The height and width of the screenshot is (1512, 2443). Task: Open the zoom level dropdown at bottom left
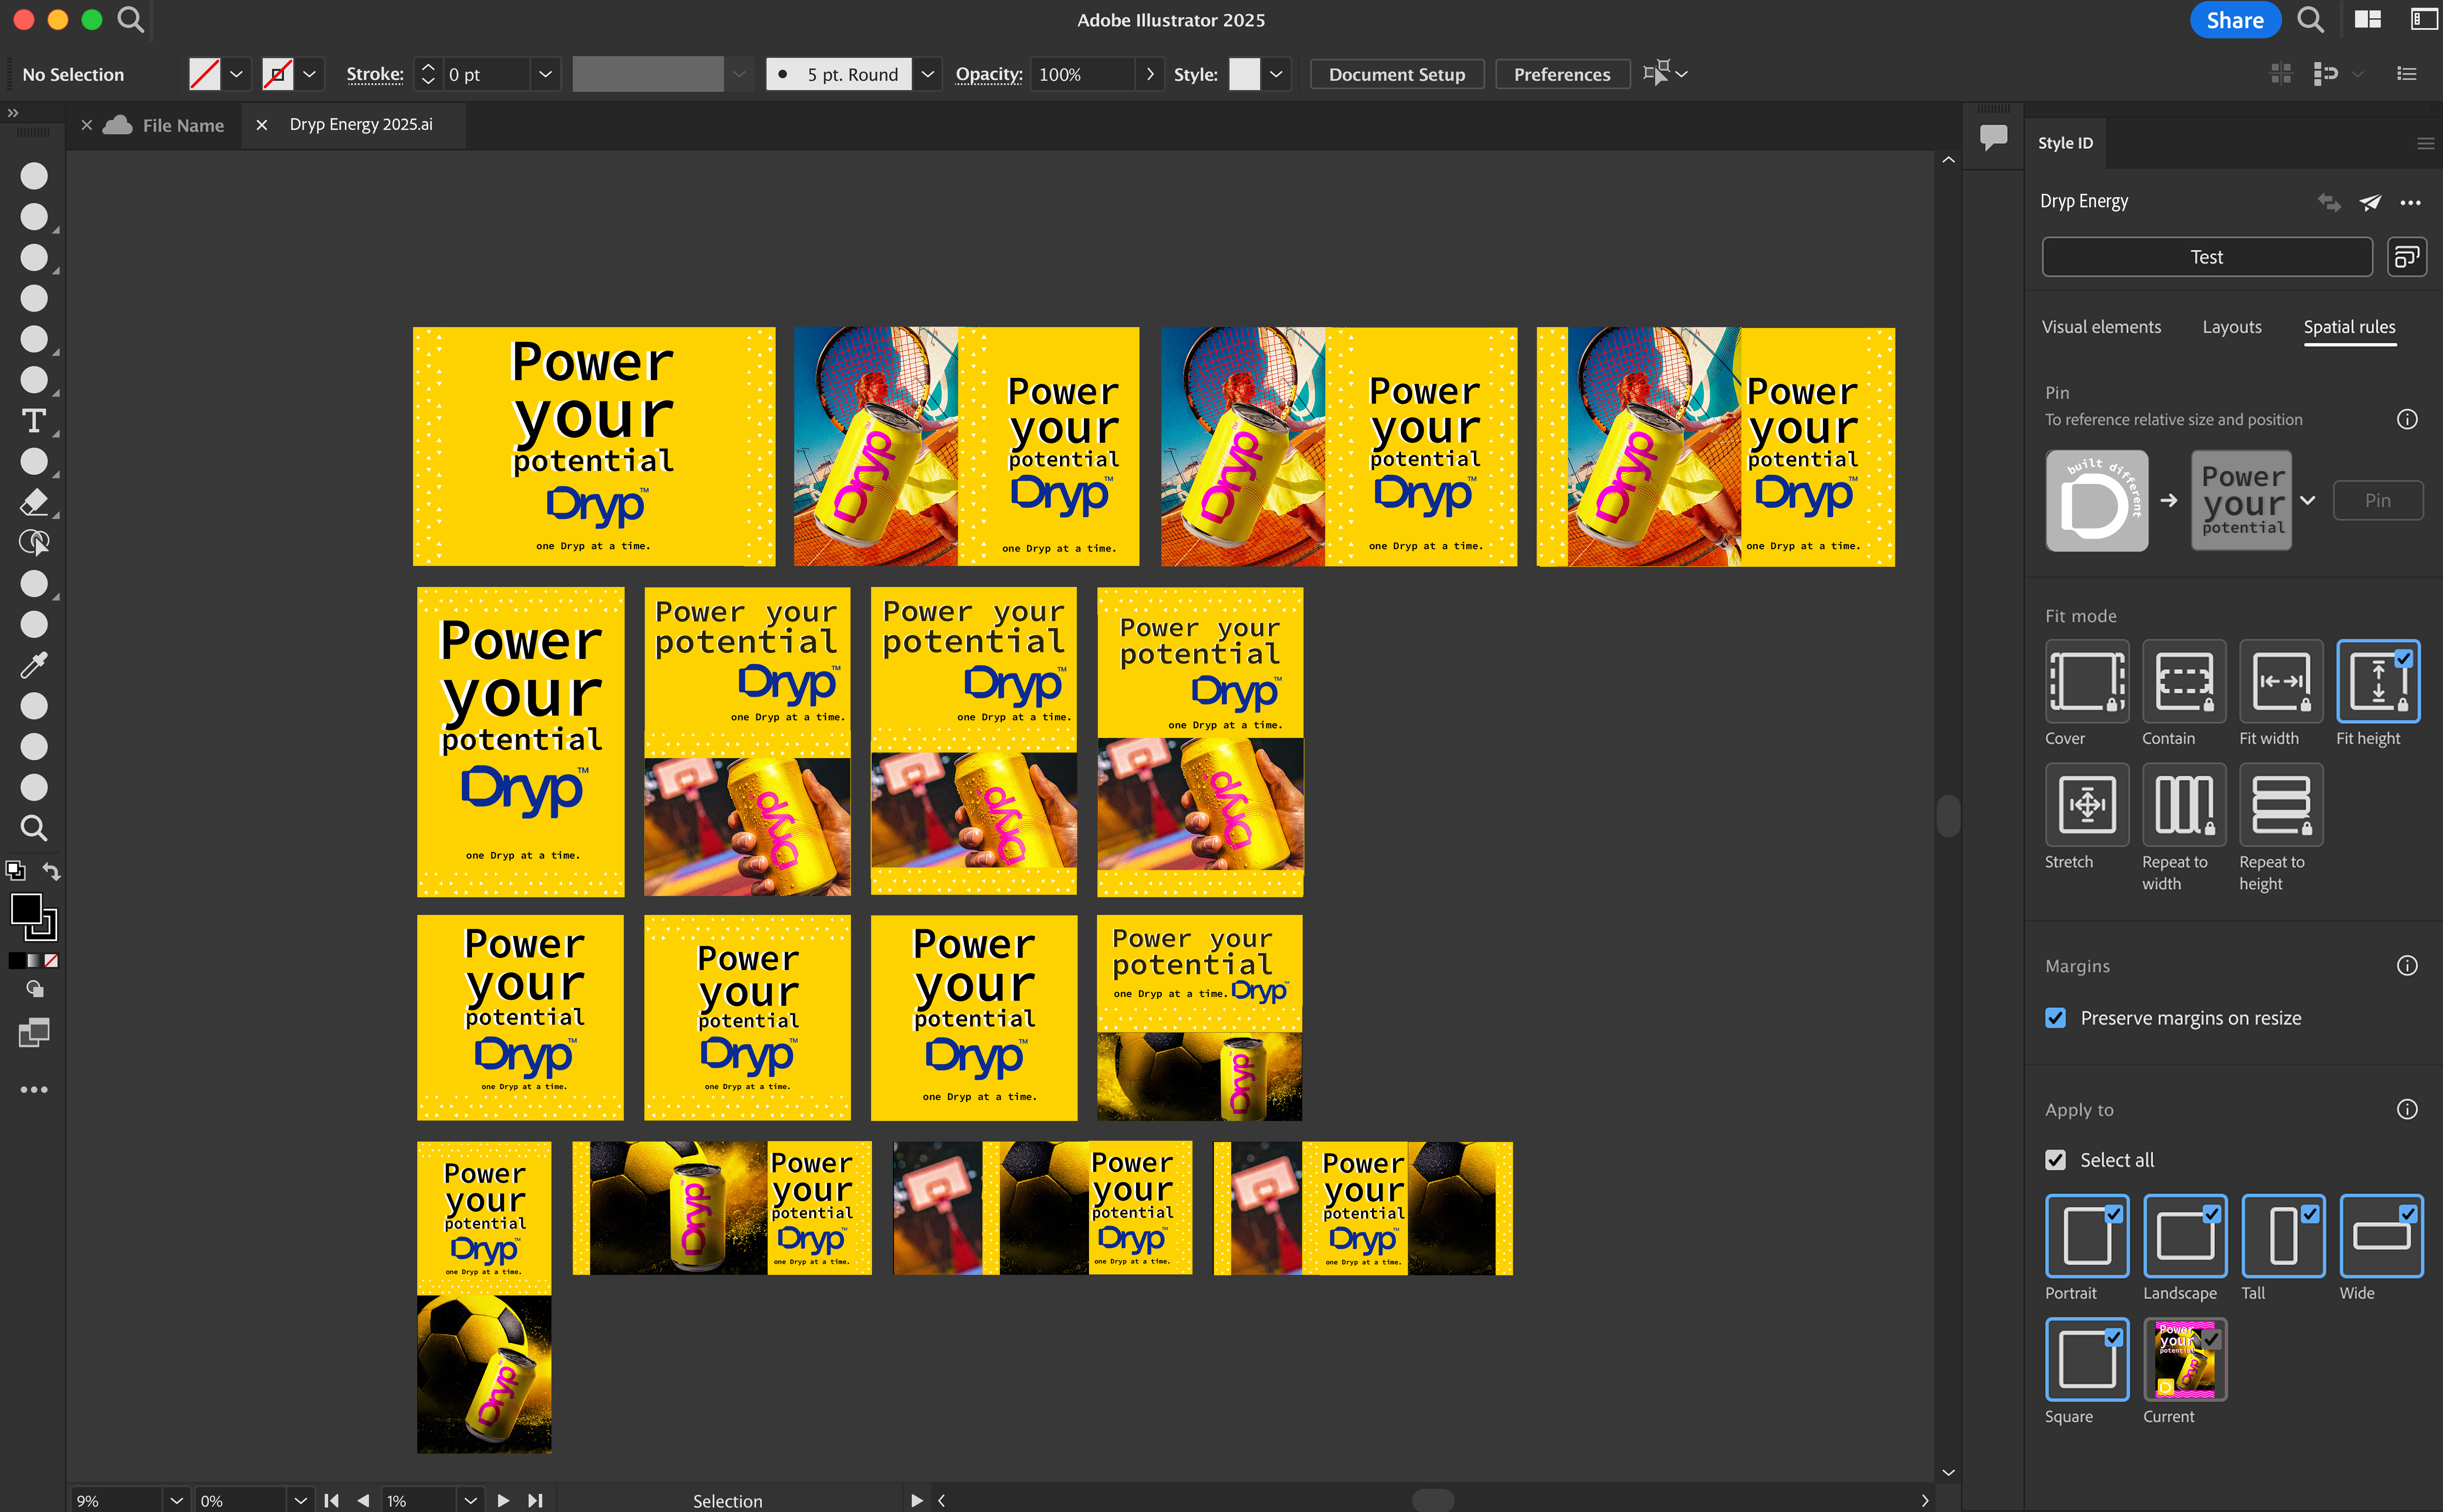tap(176, 1499)
